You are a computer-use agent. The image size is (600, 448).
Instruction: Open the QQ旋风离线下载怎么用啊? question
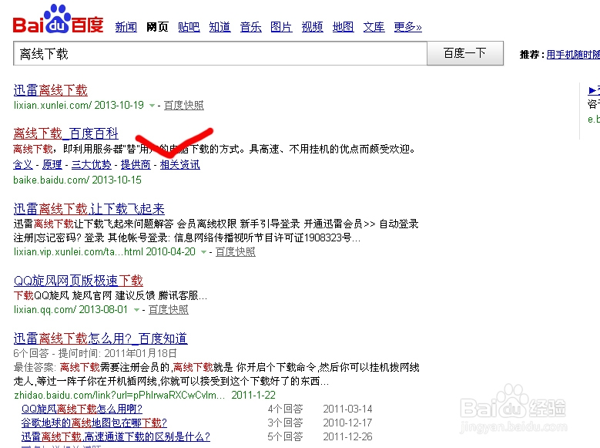pyautogui.click(x=82, y=409)
